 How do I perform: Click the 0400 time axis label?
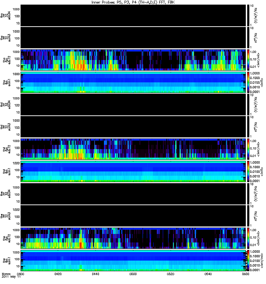20,274
